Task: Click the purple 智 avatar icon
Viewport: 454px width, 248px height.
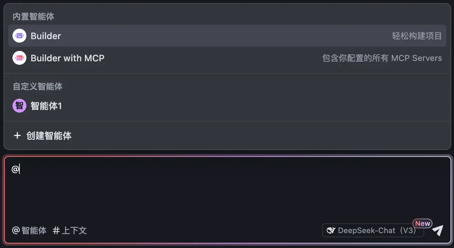Action: [x=19, y=106]
